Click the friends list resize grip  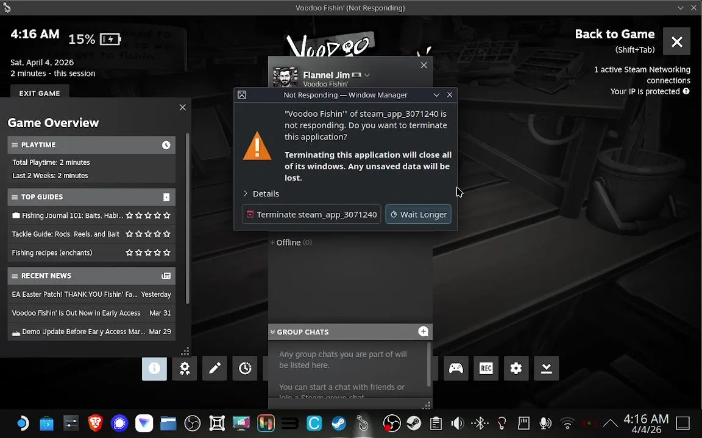tap(427, 405)
